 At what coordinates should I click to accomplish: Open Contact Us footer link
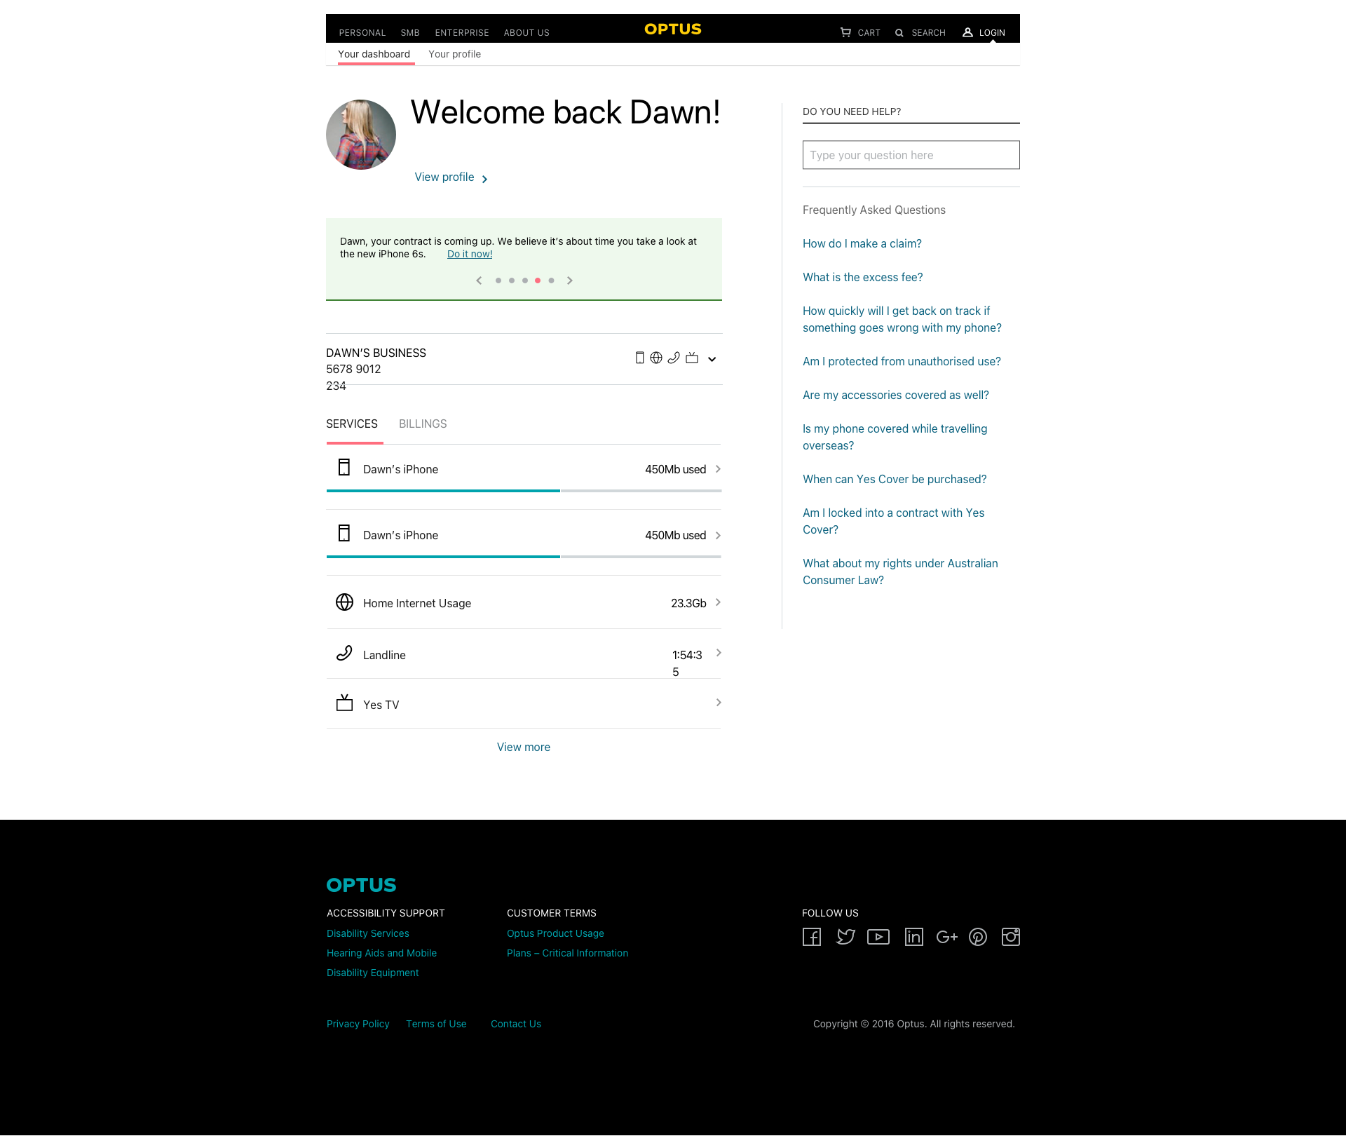click(x=515, y=1024)
